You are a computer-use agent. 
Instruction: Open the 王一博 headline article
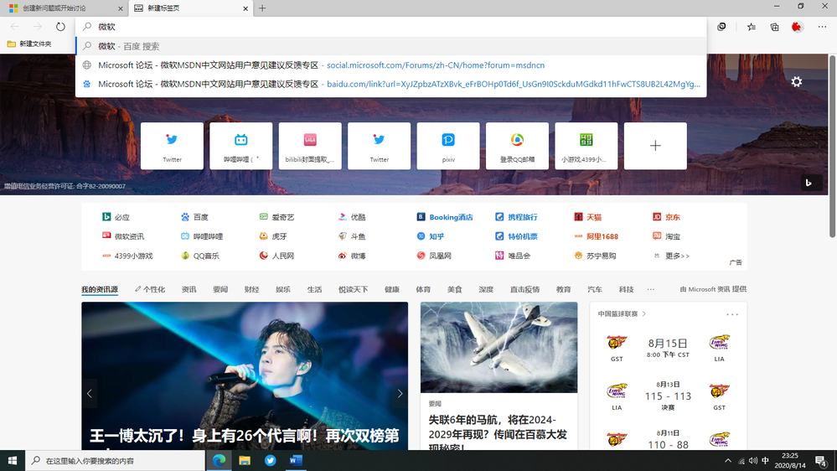pyautogui.click(x=245, y=437)
